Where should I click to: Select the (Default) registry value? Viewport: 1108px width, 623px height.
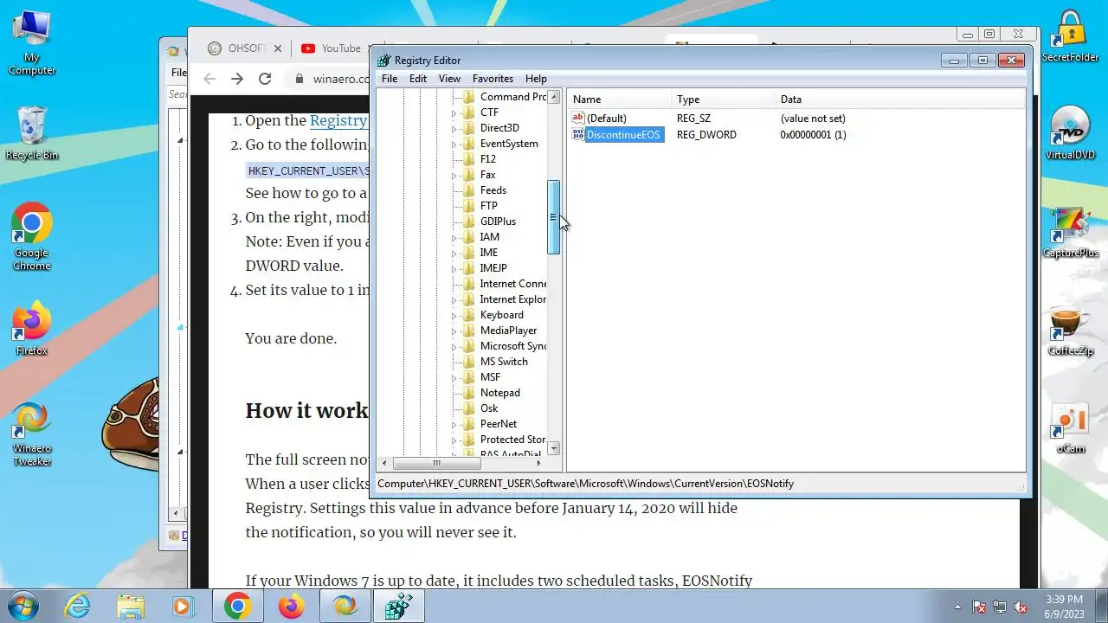[x=606, y=119]
